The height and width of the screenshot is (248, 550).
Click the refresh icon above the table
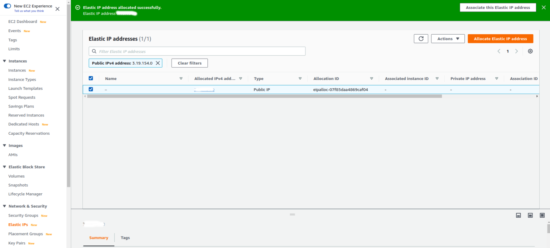421,38
